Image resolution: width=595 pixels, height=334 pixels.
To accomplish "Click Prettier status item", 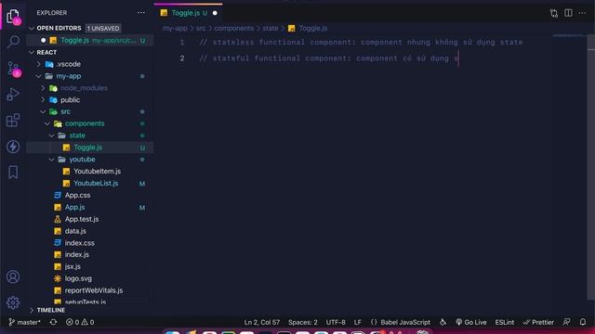I will click(x=538, y=322).
